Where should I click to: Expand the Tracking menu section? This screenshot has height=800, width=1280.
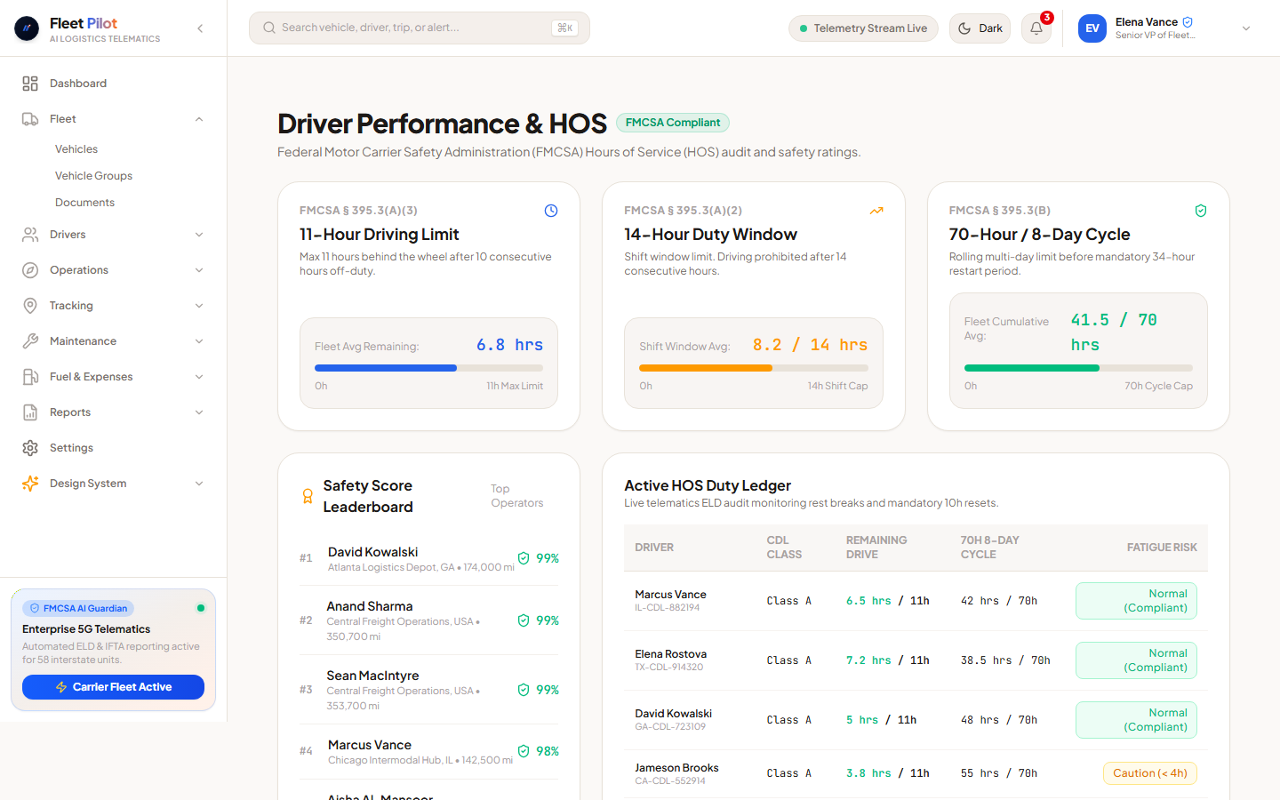point(199,306)
